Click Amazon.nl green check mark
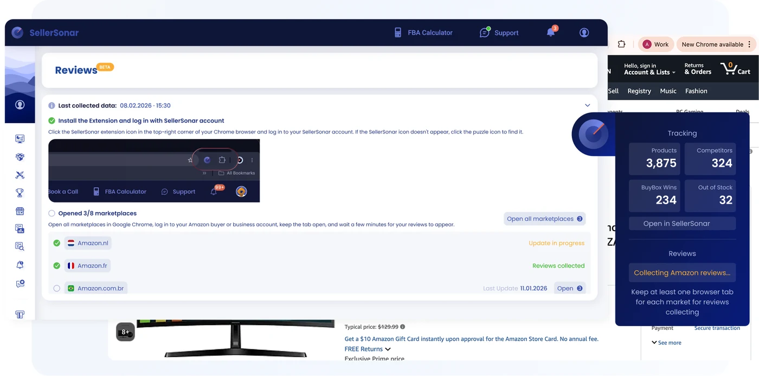This screenshot has width=759, height=376. point(56,243)
